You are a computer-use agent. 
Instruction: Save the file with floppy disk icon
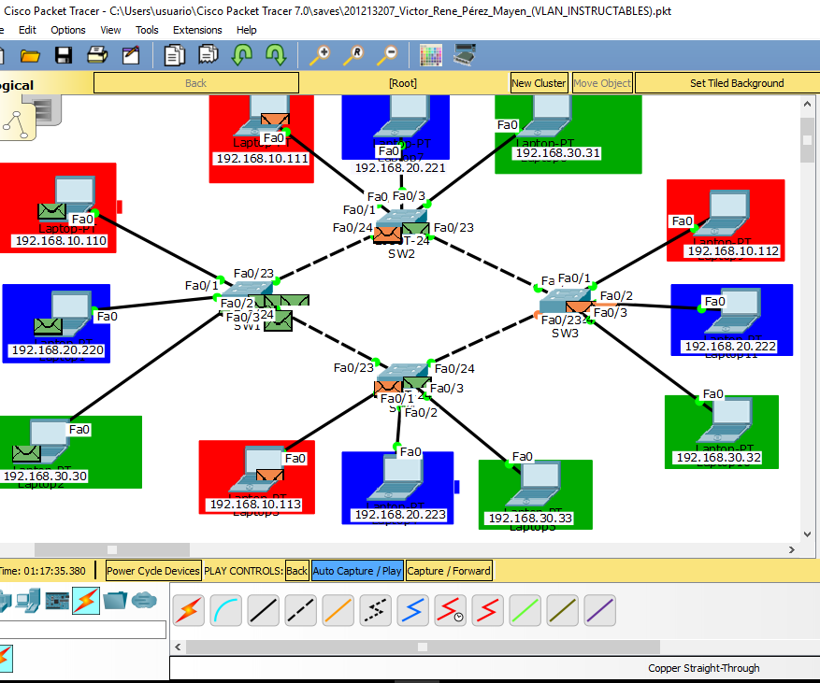pos(64,55)
